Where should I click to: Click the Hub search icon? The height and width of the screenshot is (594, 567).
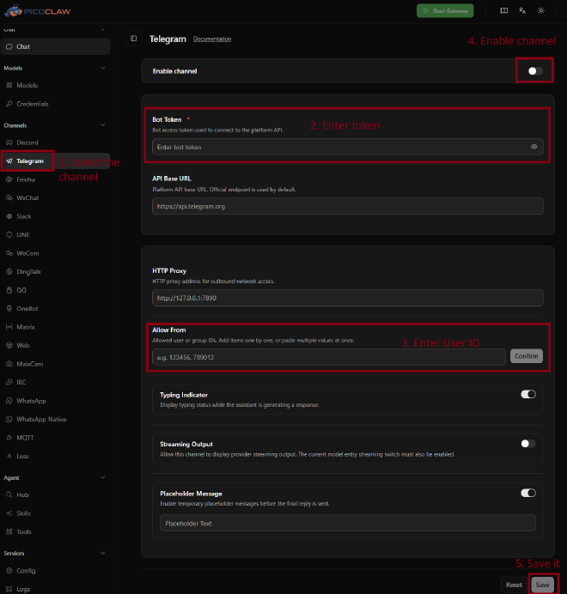click(x=9, y=494)
